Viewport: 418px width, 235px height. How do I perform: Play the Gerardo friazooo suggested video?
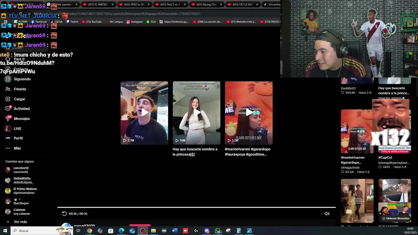click(249, 113)
